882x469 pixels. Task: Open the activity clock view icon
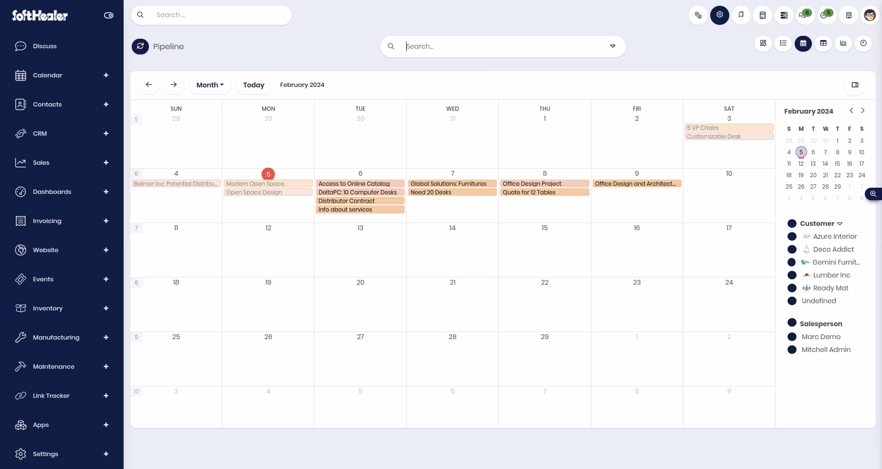tap(863, 43)
